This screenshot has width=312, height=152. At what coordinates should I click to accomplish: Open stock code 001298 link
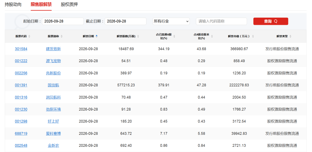click(x=21, y=121)
